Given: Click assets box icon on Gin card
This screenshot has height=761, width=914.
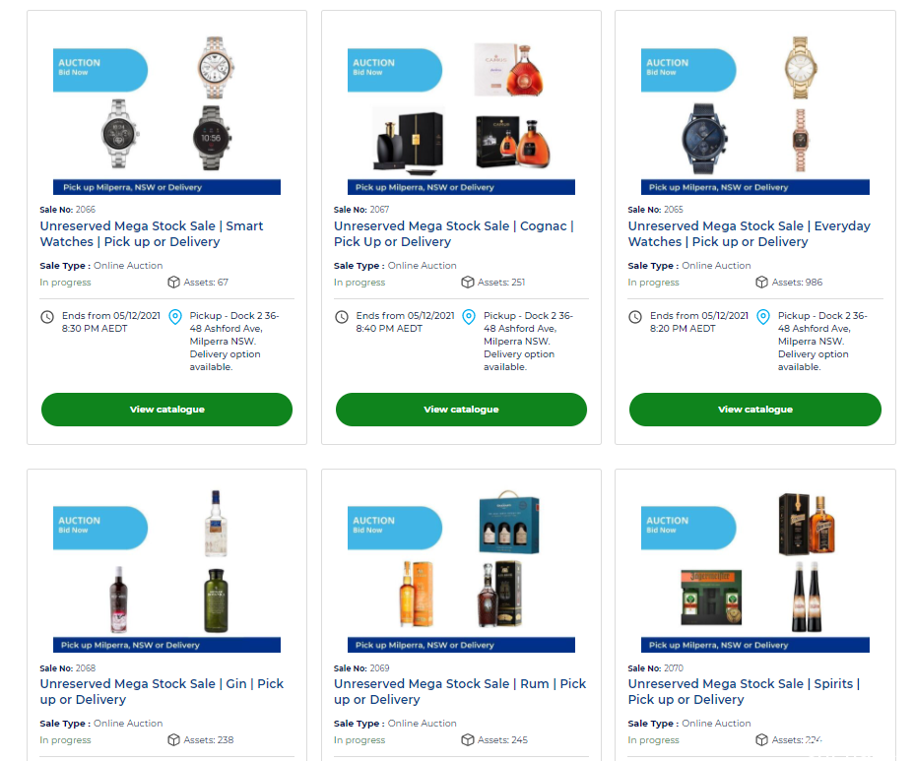Looking at the screenshot, I should (x=173, y=739).
